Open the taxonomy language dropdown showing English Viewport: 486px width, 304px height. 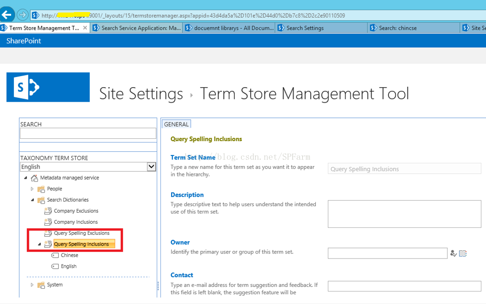coord(151,167)
